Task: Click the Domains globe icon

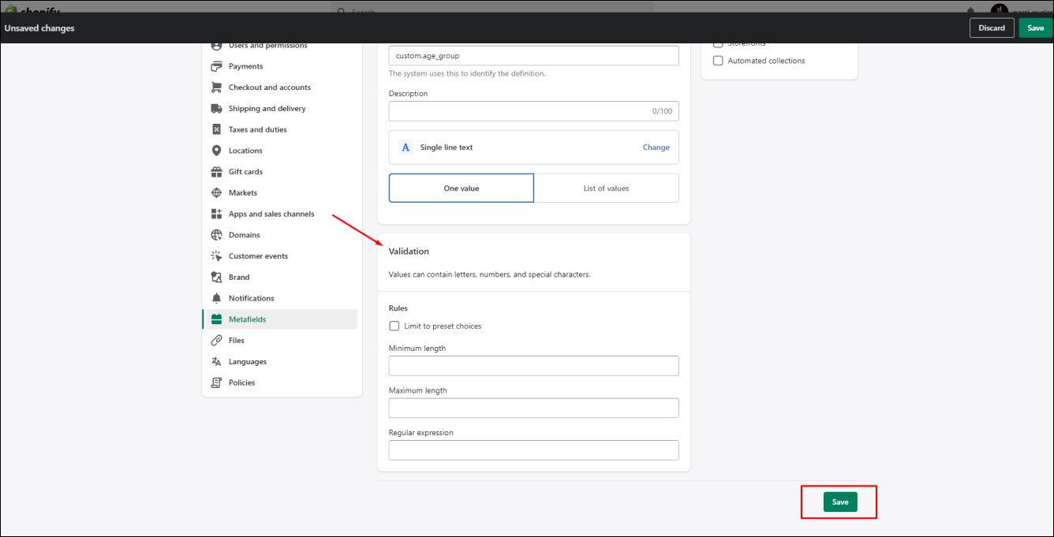Action: pos(216,235)
